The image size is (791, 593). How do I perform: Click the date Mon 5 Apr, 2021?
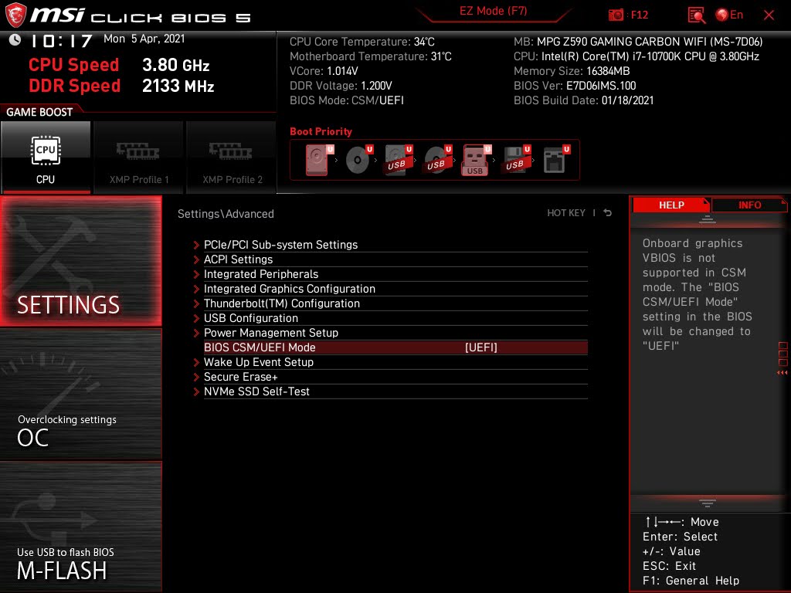coord(144,39)
